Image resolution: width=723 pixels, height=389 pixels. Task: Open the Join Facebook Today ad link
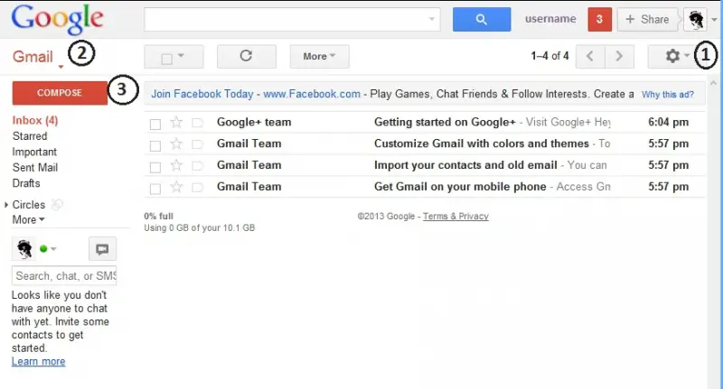point(202,94)
